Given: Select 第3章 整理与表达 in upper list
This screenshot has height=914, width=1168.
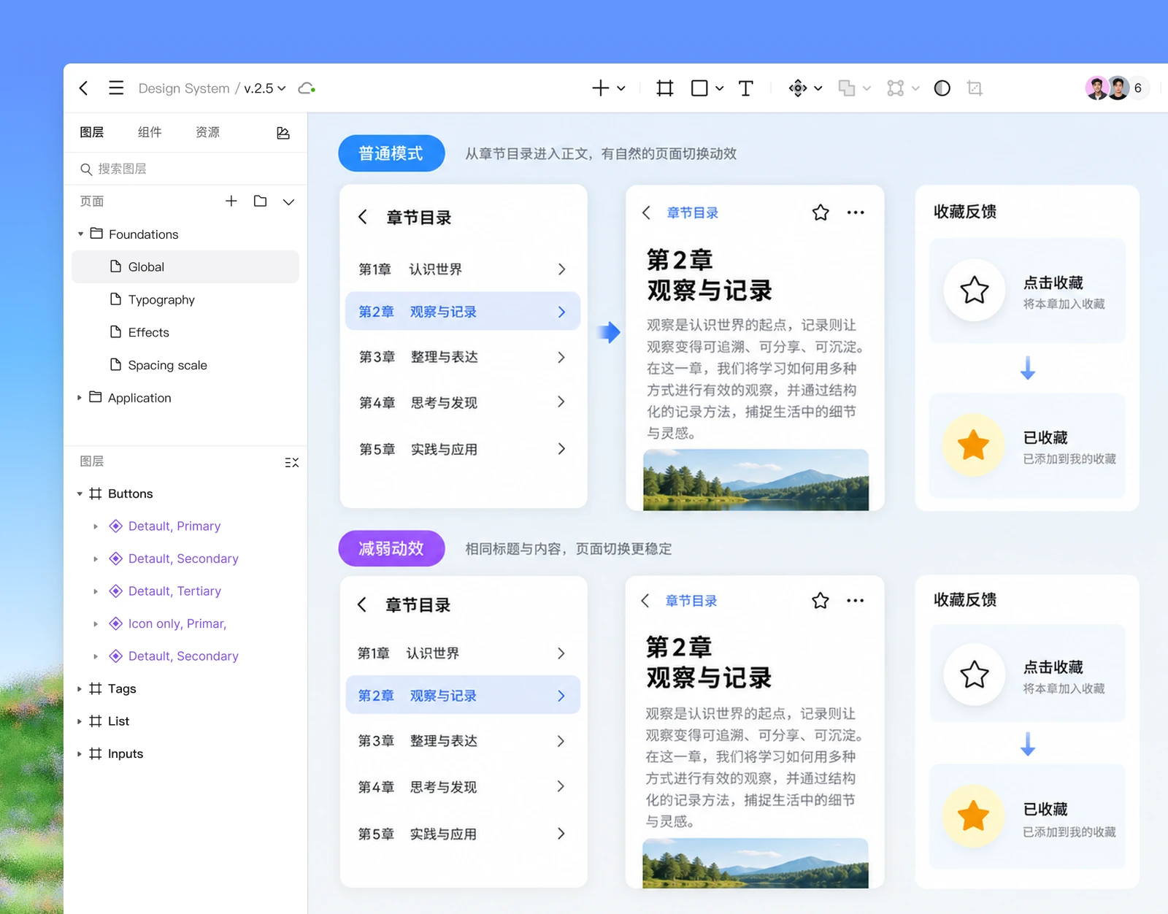Looking at the screenshot, I should (x=463, y=357).
